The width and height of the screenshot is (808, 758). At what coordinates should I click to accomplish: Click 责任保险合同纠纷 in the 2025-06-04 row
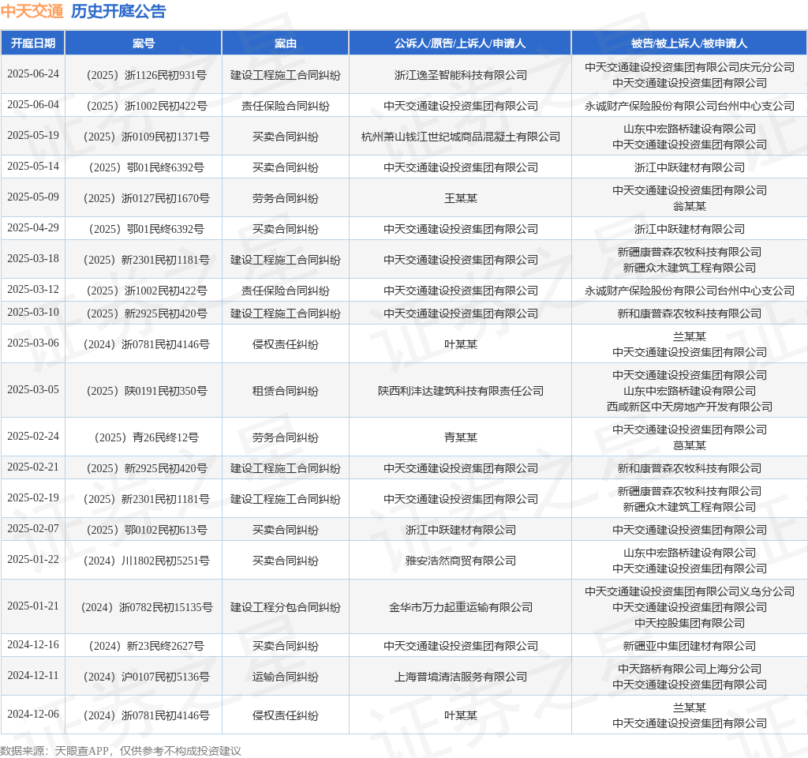click(x=286, y=106)
